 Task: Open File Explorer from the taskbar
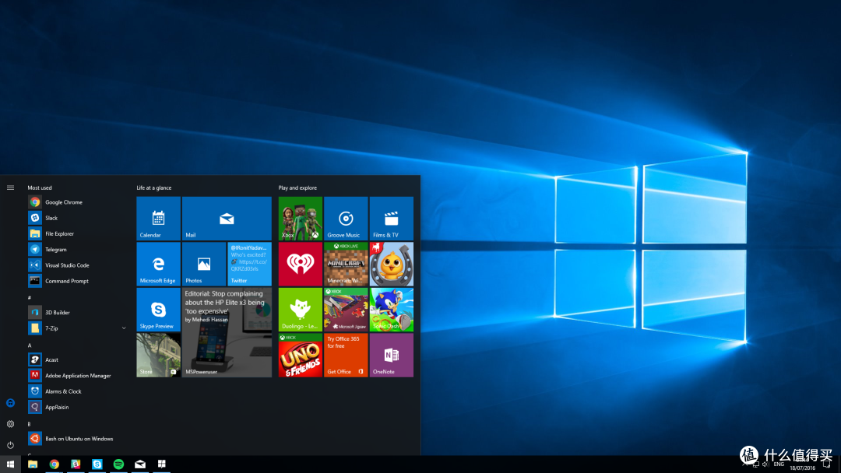point(33,464)
